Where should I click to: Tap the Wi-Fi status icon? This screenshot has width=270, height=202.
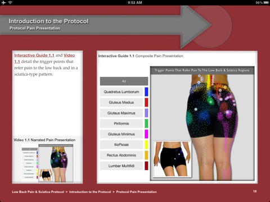click(x=10, y=2)
